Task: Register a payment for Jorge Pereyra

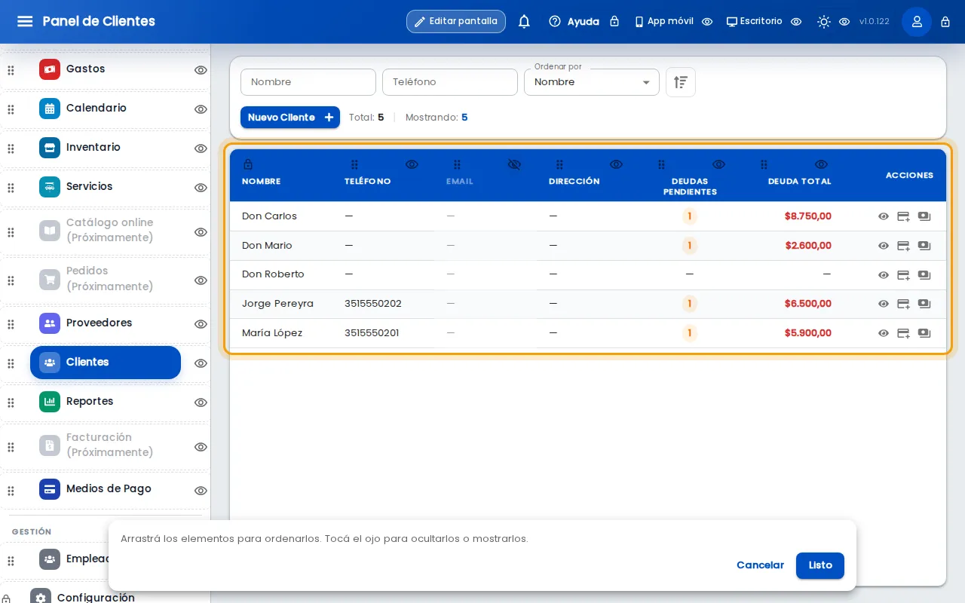Action: (924, 304)
